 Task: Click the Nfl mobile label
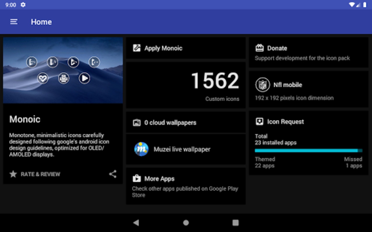(x=288, y=85)
